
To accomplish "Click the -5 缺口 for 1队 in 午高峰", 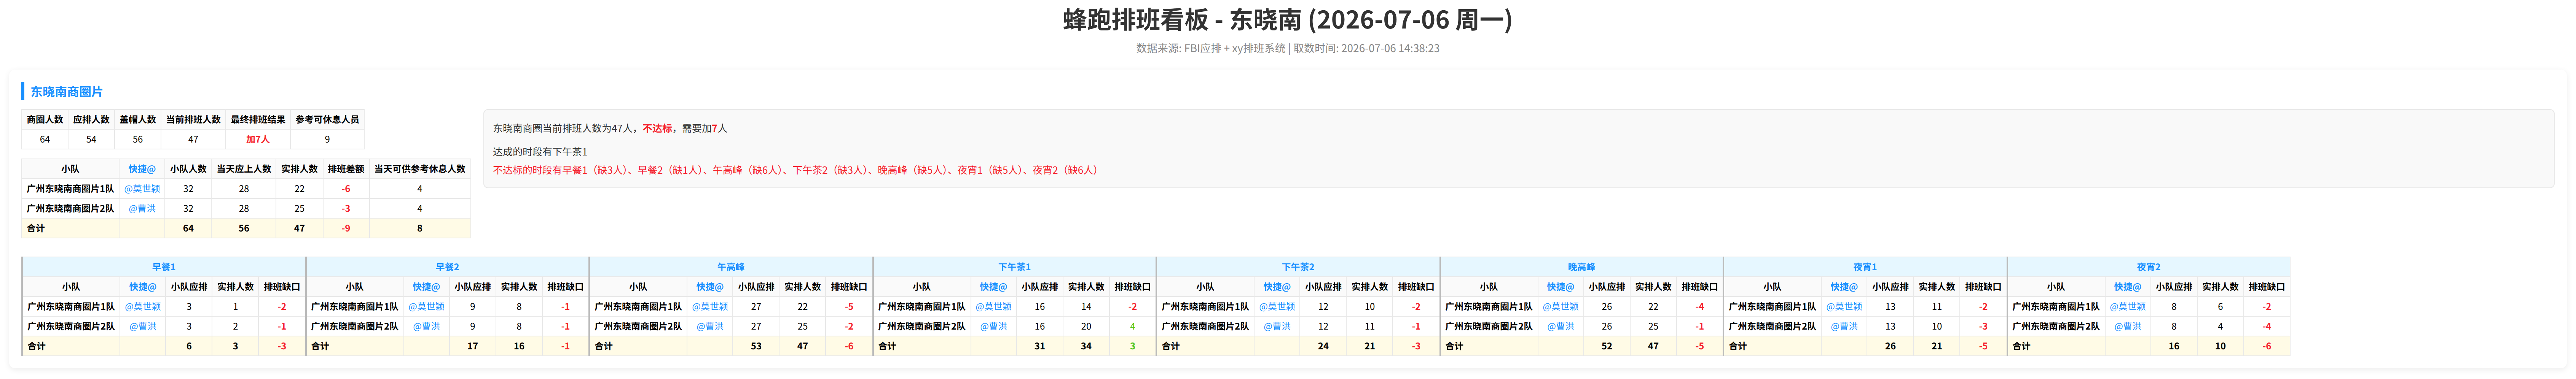I will point(849,307).
